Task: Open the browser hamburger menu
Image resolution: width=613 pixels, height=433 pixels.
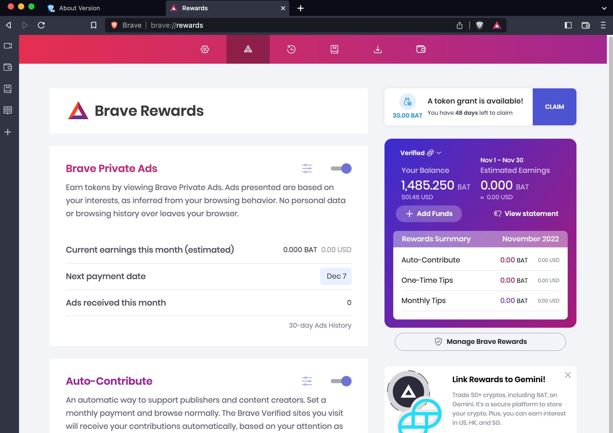Action: 603,25
